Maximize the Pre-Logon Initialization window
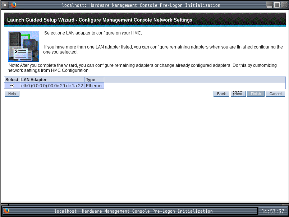The width and height of the screenshot is (289, 217). [277, 5]
